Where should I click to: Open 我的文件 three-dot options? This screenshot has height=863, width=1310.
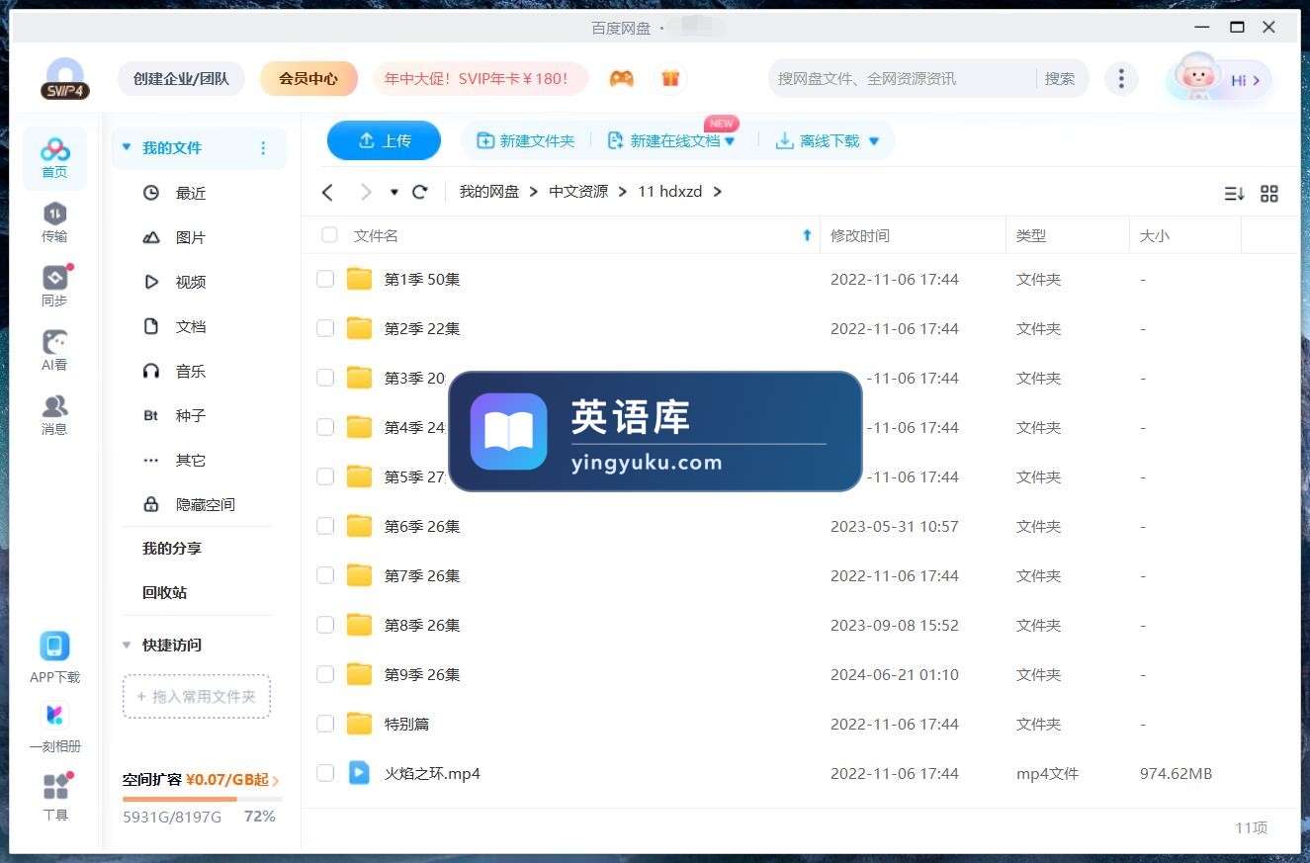pos(263,148)
